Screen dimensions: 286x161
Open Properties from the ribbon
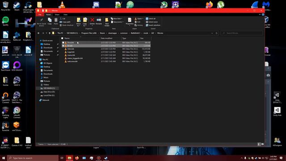[x=130, y=21]
